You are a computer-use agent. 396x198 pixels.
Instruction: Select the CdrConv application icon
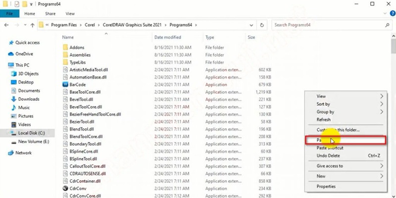pos(65,189)
